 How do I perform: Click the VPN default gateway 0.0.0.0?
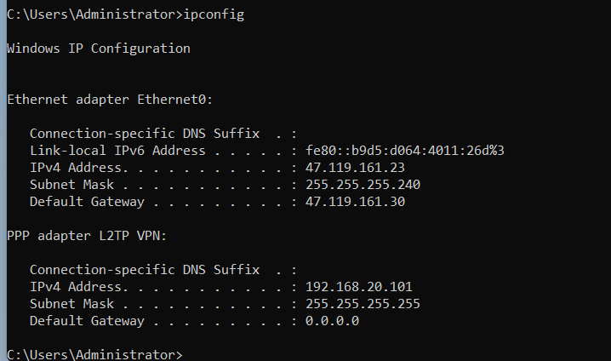[x=333, y=321]
